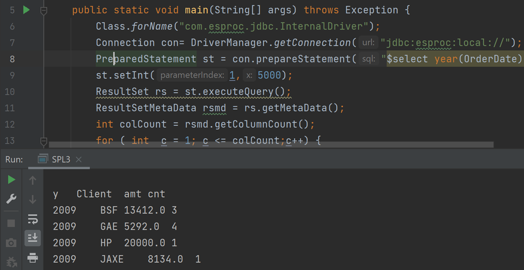Jump to previous stack trace with up arrow
This screenshot has width=524, height=270.
[33, 180]
